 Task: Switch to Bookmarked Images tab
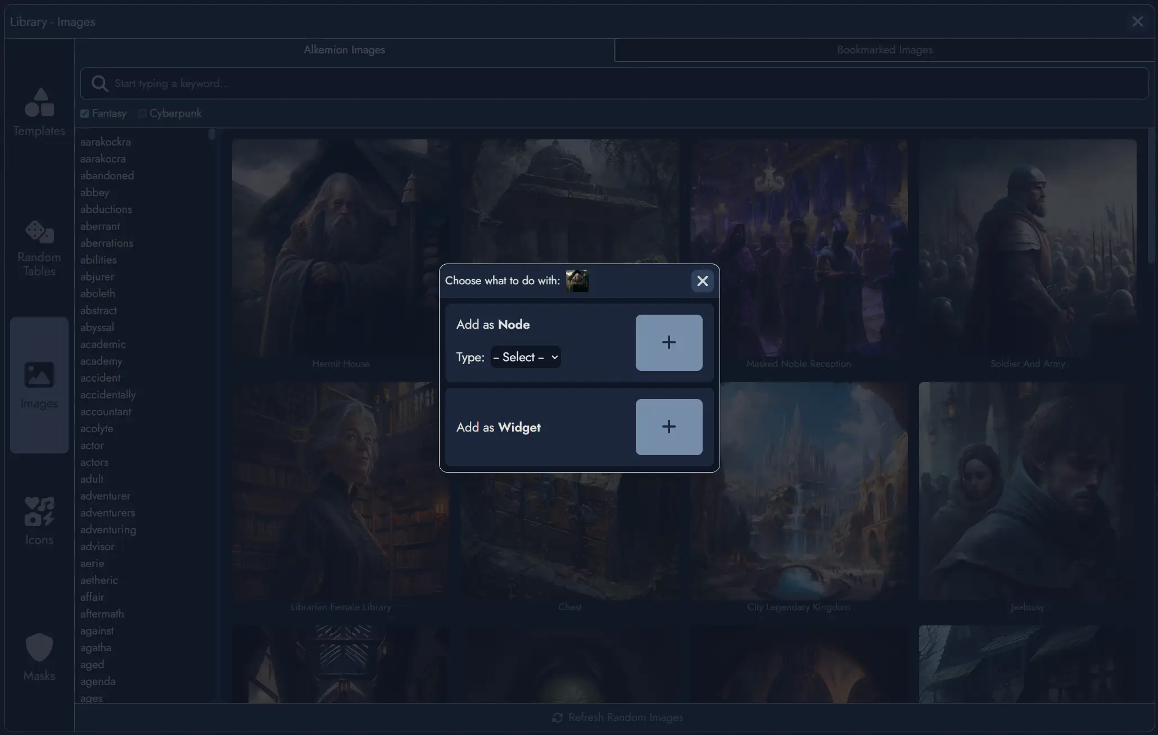885,49
